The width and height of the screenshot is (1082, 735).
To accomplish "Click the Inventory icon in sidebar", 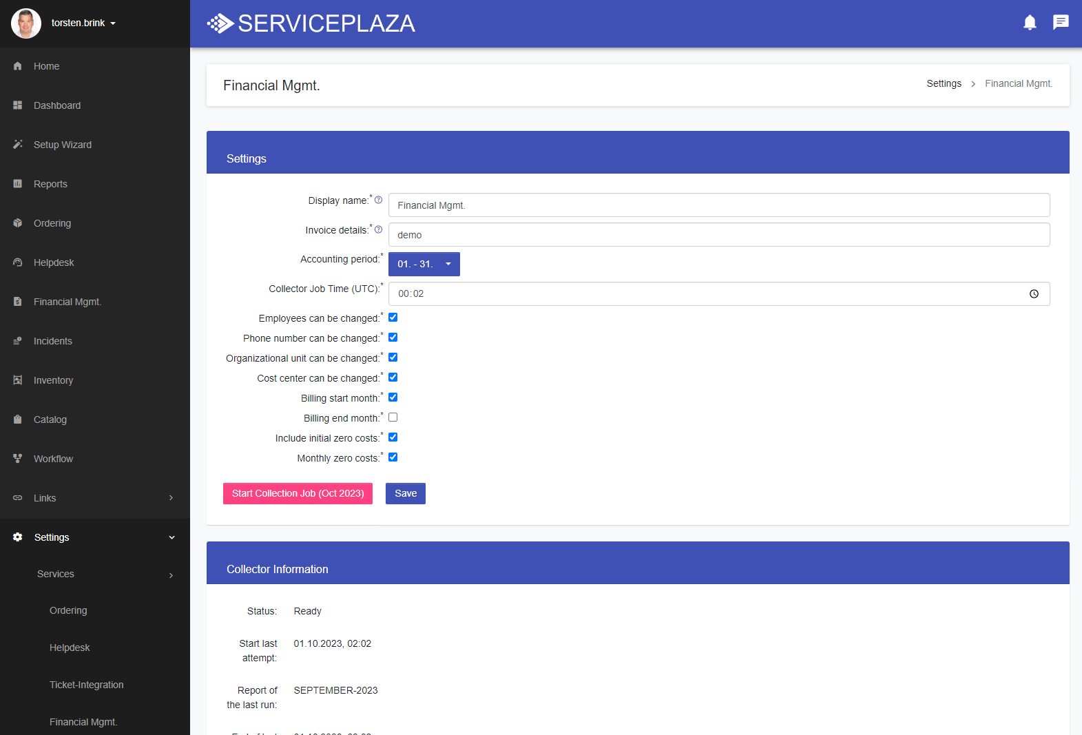I will pos(18,380).
